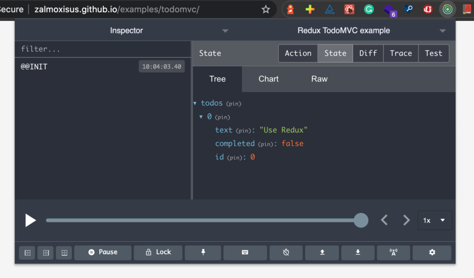Switch to the Test tab
This screenshot has height=278, width=474.
point(434,53)
